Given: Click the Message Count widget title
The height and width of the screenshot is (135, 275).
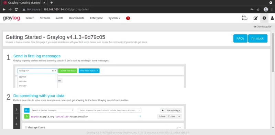Looking at the screenshot, I should tap(36, 127).
